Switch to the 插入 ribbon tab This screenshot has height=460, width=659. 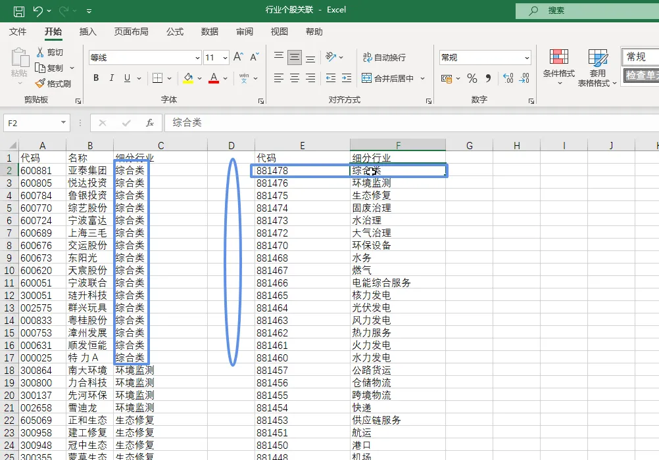click(x=88, y=32)
